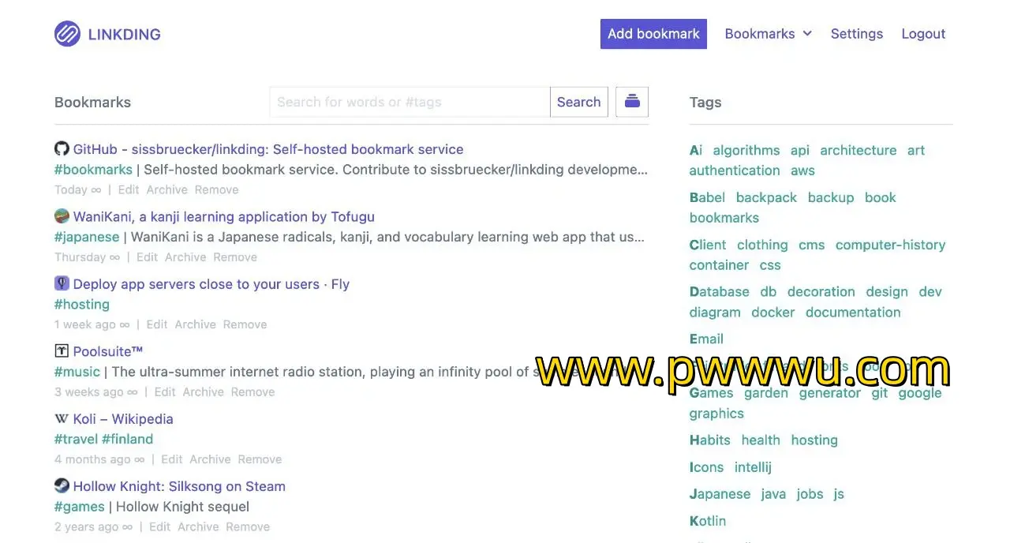Click Logout in the navigation bar

click(922, 34)
